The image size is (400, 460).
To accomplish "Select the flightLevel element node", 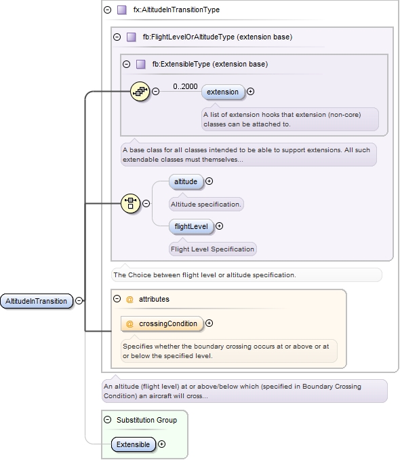I will (x=191, y=226).
